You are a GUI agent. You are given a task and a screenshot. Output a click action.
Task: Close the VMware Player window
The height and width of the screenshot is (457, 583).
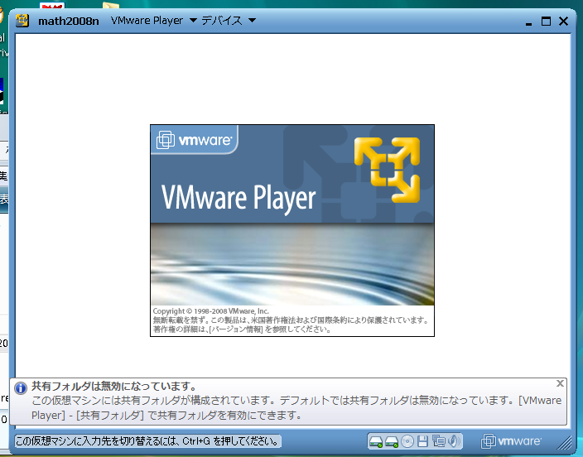click(x=563, y=22)
